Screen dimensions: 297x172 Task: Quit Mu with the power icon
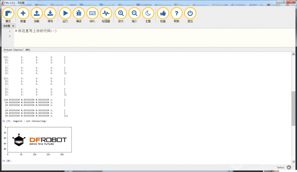[190, 15]
